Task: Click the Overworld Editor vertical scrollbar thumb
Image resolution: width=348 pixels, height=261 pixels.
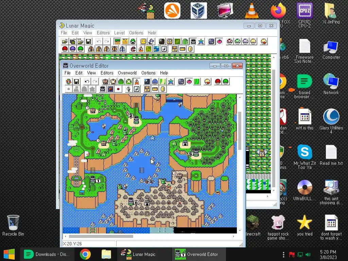Action: (x=240, y=130)
